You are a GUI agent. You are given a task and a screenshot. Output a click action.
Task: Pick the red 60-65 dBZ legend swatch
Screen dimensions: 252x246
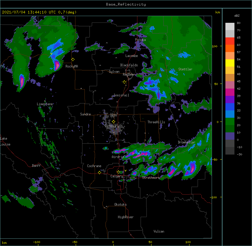pos(230,41)
